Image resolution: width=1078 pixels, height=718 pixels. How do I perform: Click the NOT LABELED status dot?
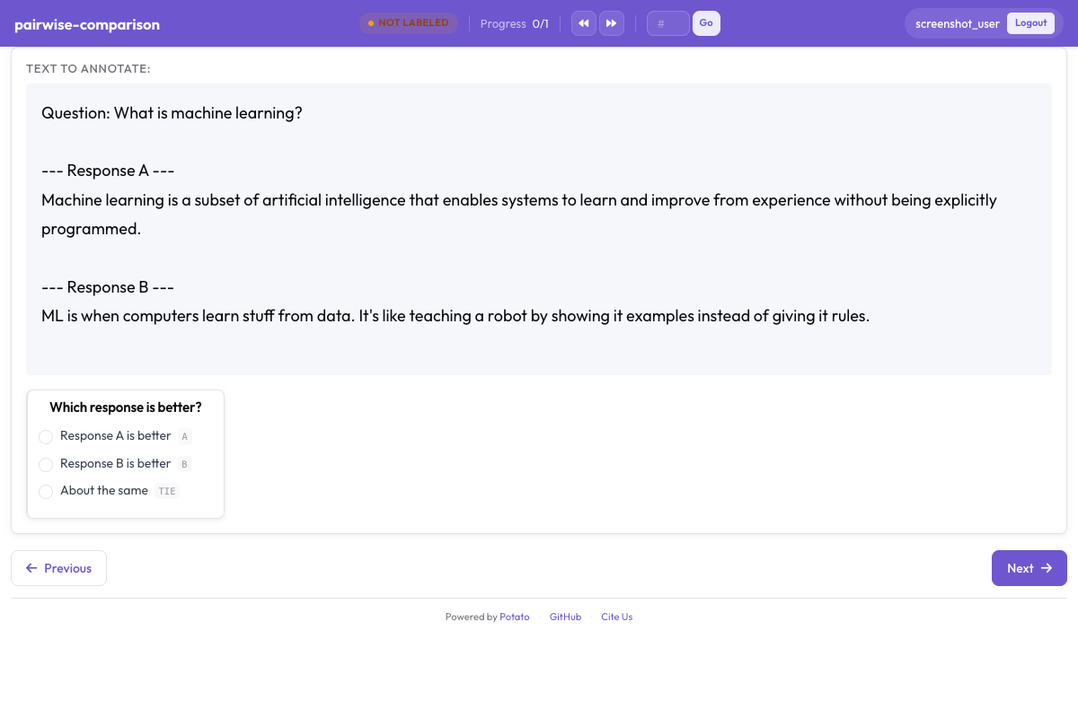372,22
